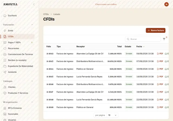The height and width of the screenshot is (121, 173).
Task: Click the search magnifier icon
Action: point(128,39)
